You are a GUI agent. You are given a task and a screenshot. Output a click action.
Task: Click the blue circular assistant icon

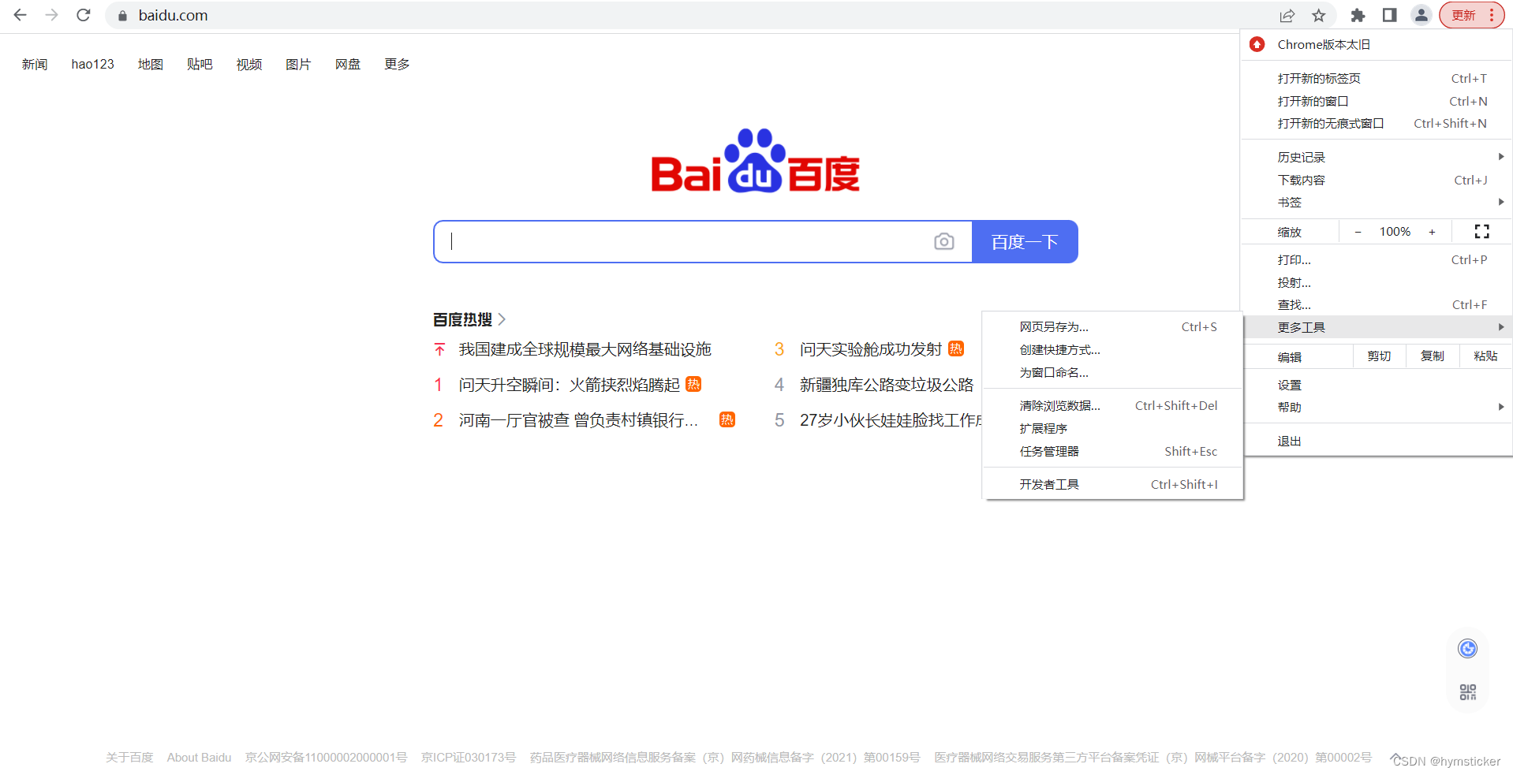click(1467, 649)
